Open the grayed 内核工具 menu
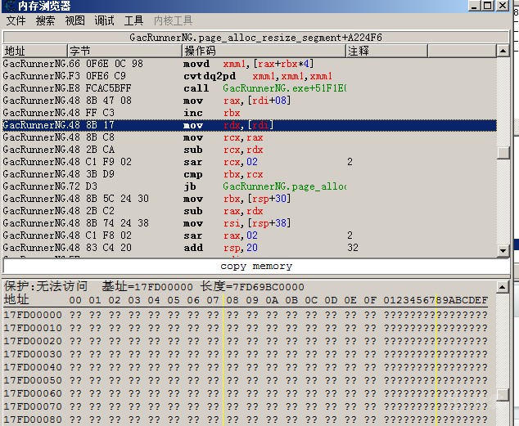 [x=173, y=20]
